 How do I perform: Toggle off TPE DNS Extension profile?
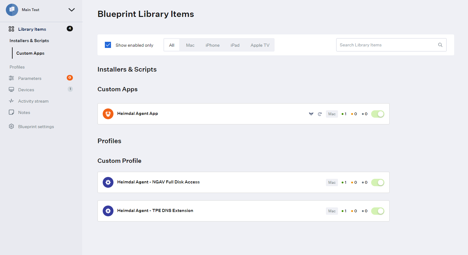[378, 211]
